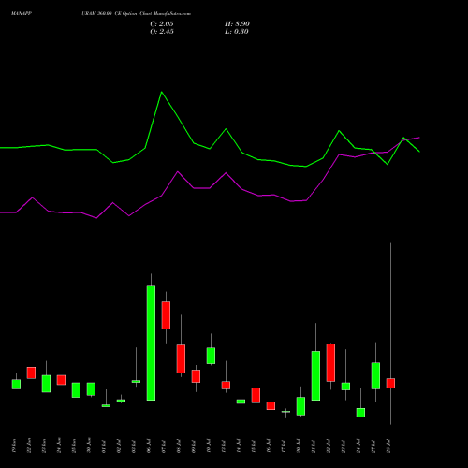The width and height of the screenshot is (468, 468).
Task: Select the red candle on 07 Jul
Action: (x=166, y=315)
